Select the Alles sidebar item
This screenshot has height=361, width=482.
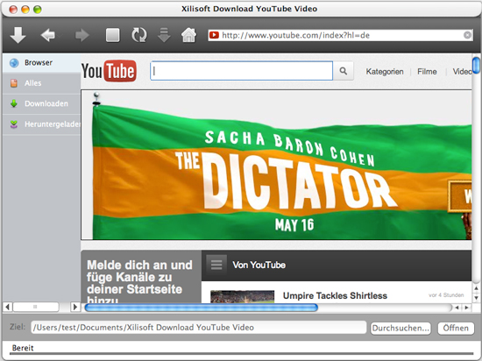point(41,83)
